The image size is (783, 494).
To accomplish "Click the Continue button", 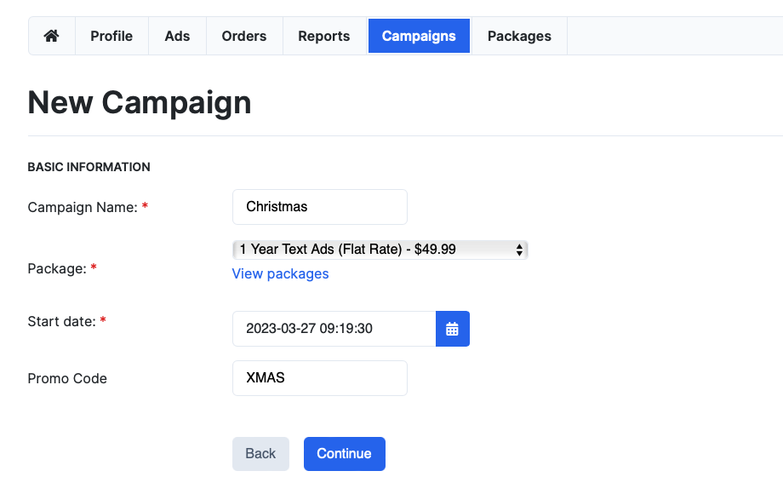I will pyautogui.click(x=345, y=453).
